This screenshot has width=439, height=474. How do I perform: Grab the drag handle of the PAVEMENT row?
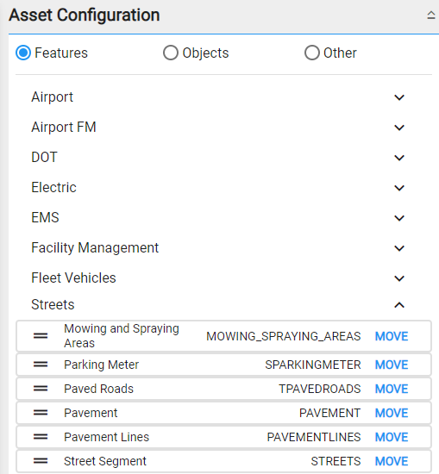coord(41,413)
